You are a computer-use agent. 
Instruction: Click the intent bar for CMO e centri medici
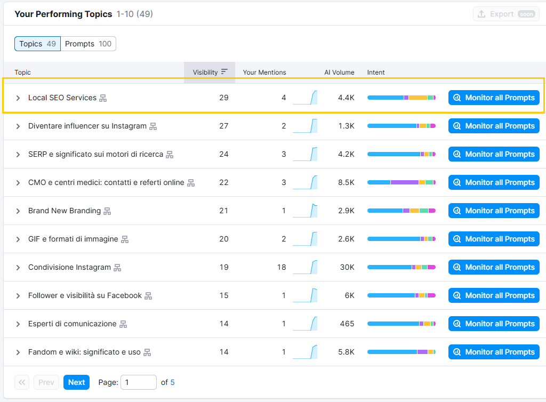[x=401, y=182]
